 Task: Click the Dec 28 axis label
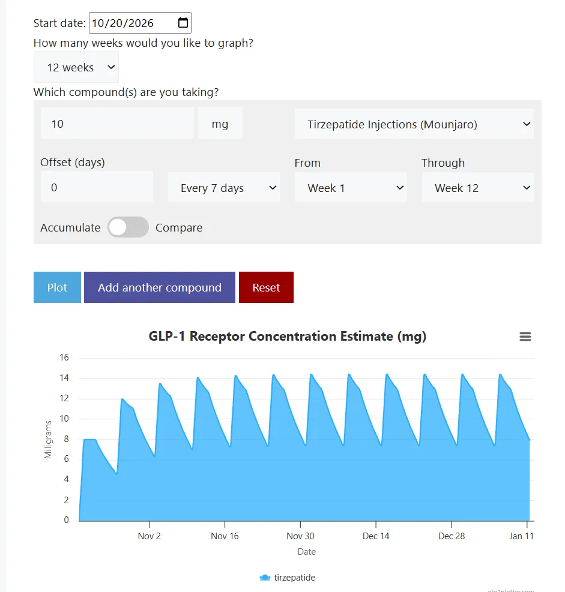click(x=452, y=536)
